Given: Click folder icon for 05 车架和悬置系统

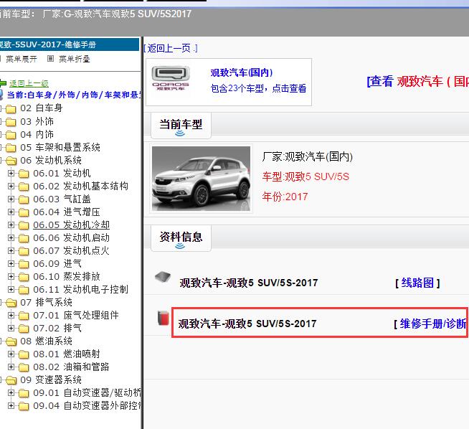Looking at the screenshot, I should pos(11,148).
